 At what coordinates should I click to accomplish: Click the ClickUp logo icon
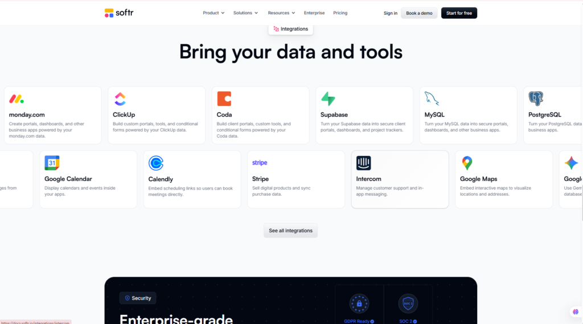(120, 99)
